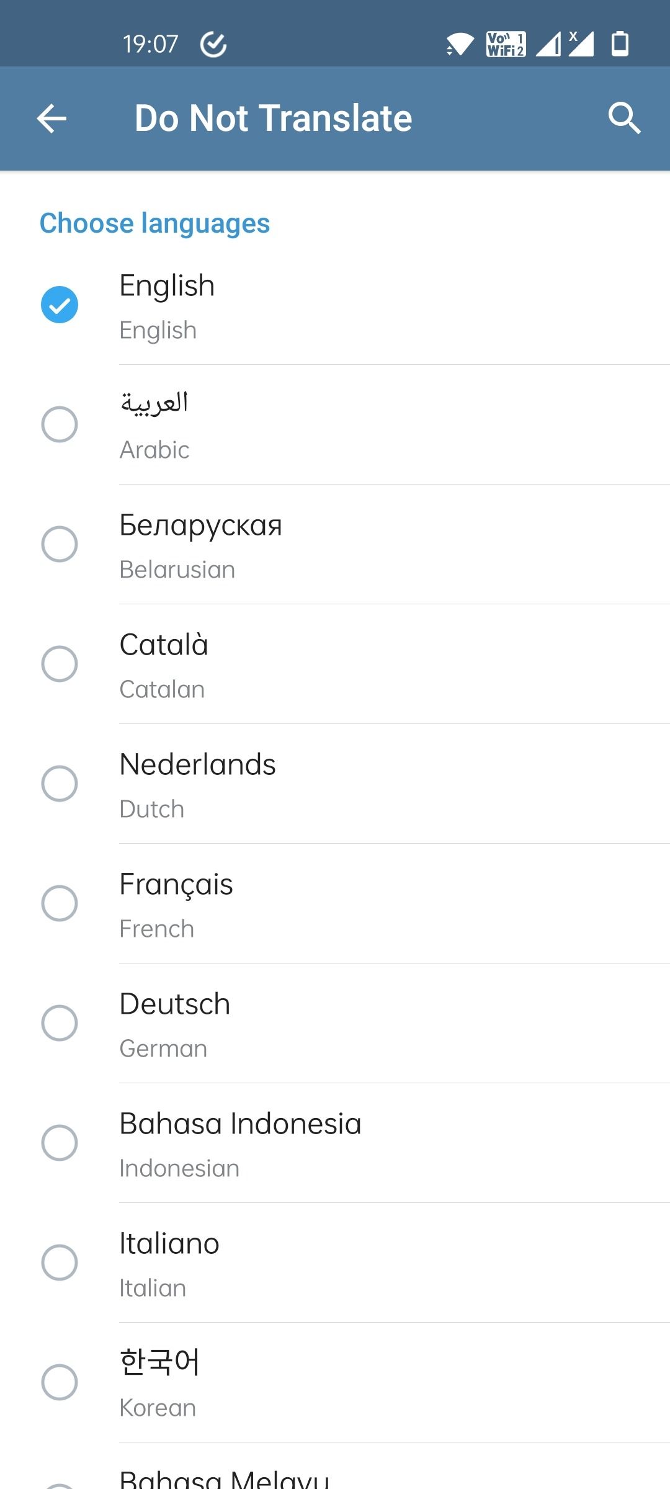Tap the checkmark sync icon in status bar

coord(213,44)
